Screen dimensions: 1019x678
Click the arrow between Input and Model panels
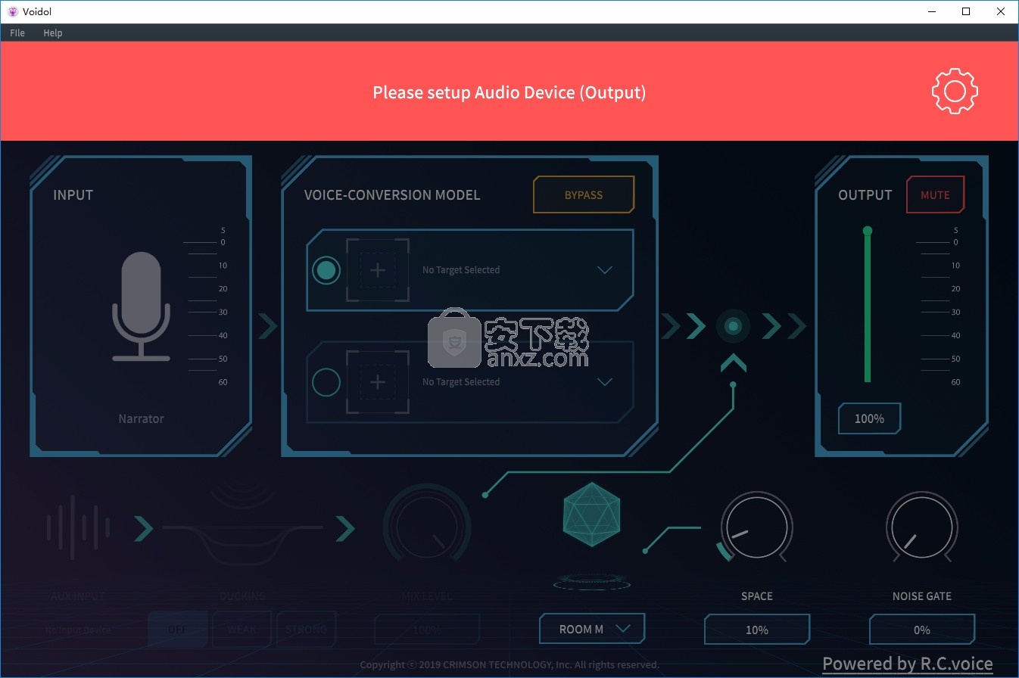coord(267,326)
